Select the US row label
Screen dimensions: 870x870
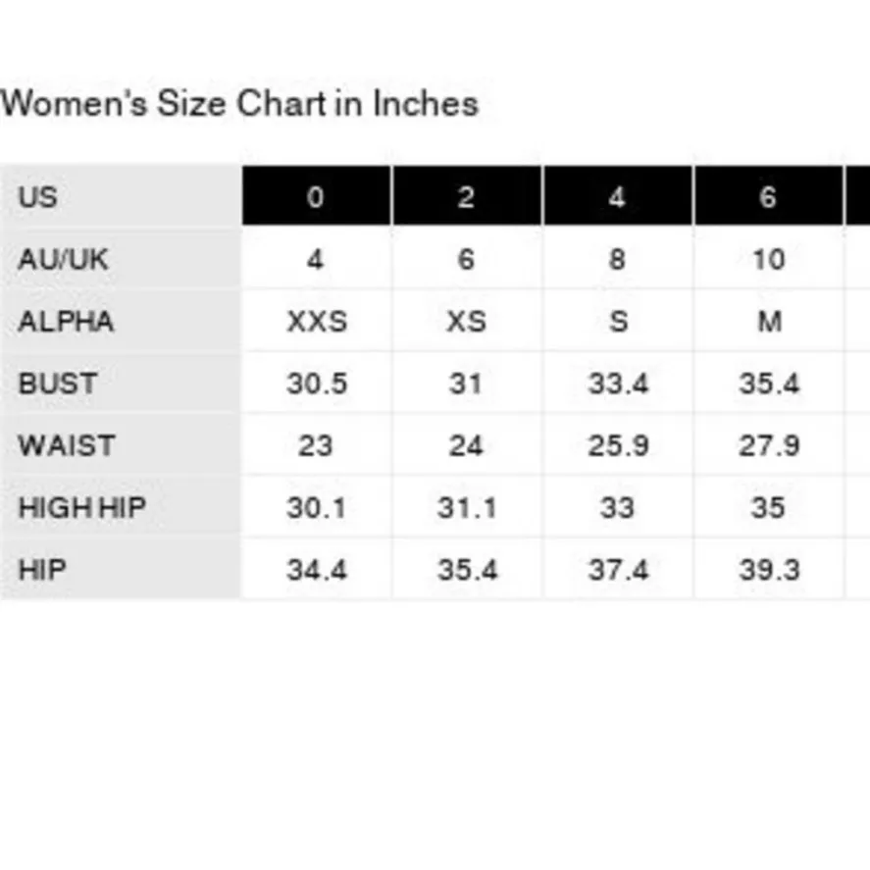tap(37, 197)
